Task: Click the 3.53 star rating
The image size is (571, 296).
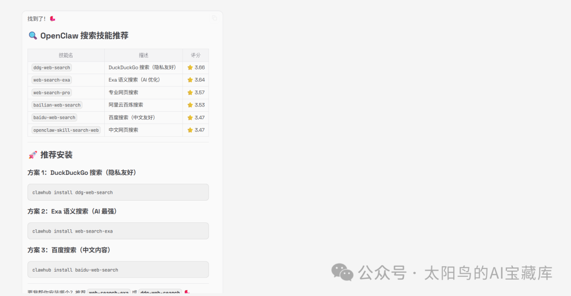Action: point(196,105)
